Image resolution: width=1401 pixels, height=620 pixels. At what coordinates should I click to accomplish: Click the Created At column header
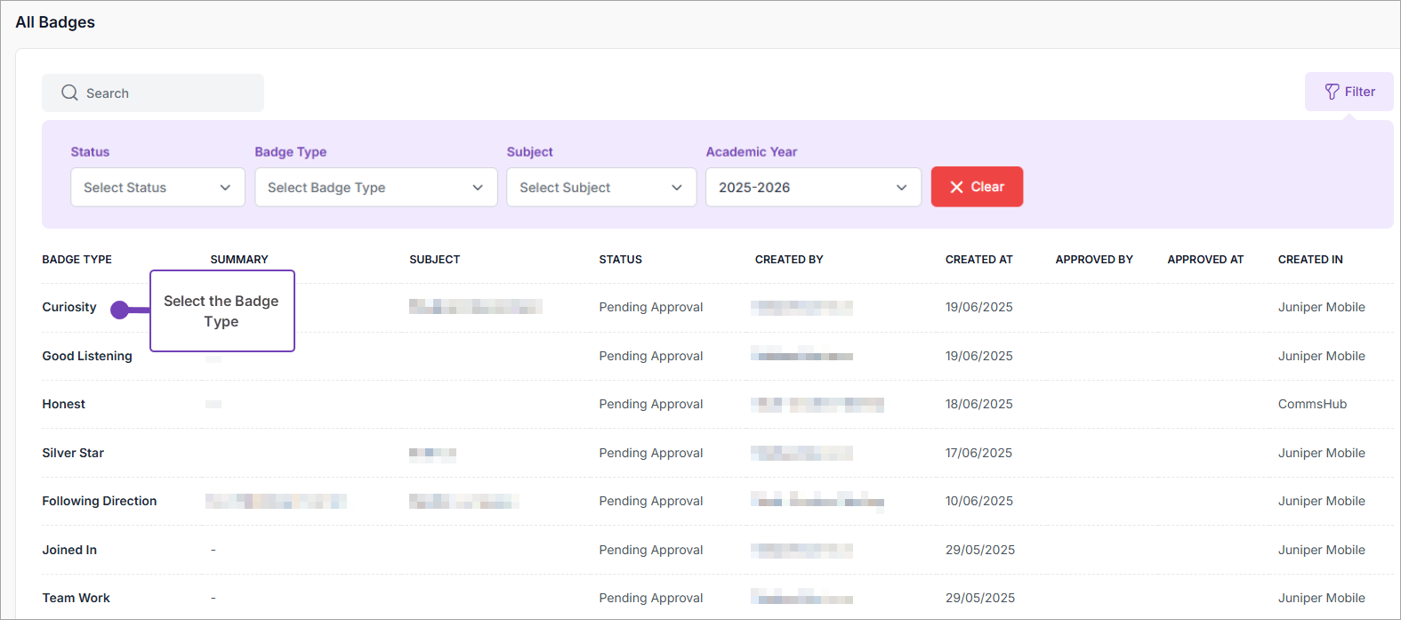[978, 260]
